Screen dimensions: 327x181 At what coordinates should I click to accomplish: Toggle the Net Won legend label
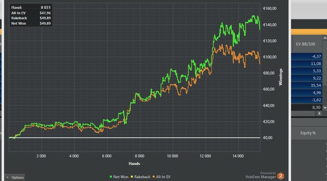coord(121,177)
